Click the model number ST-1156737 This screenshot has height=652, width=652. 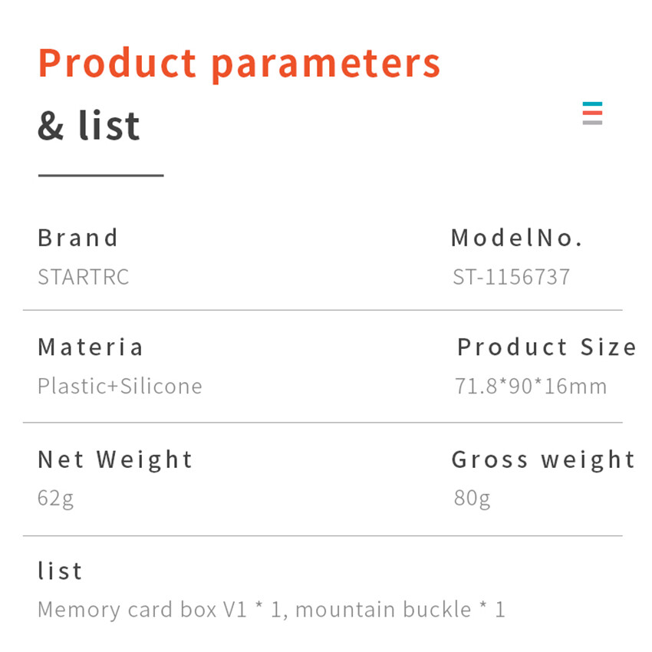tap(512, 276)
